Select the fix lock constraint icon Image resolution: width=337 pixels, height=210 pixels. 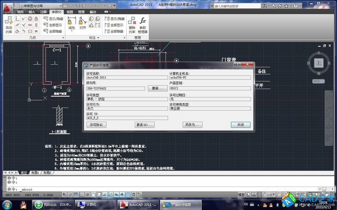pyautogui.click(x=36, y=19)
